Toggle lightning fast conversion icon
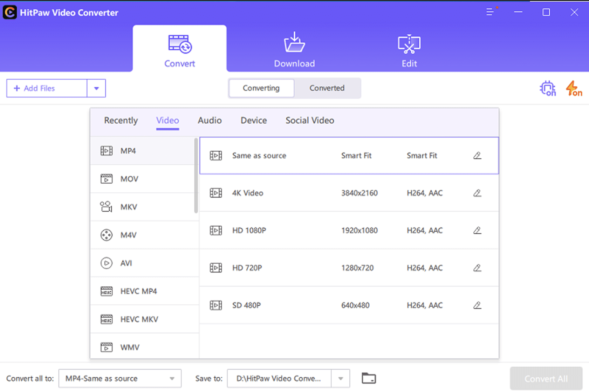 [574, 88]
